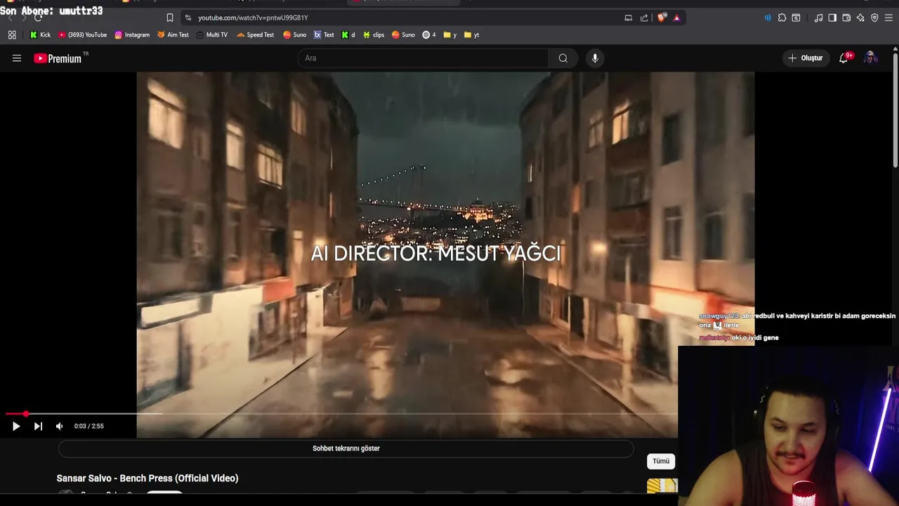Bookmark this page icon in address bar
The image size is (899, 506).
[x=170, y=18]
